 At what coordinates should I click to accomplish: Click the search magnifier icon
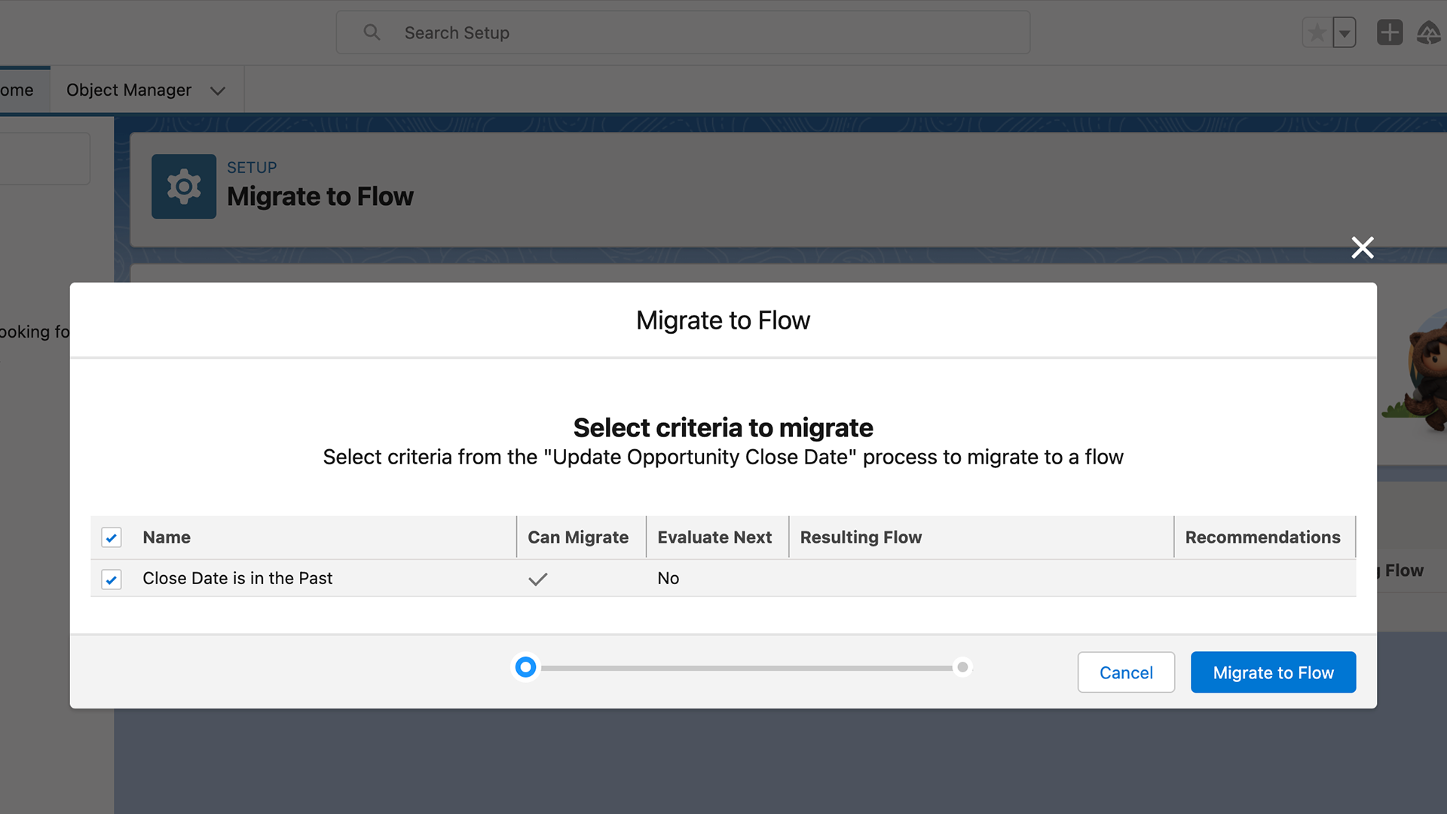coord(372,32)
